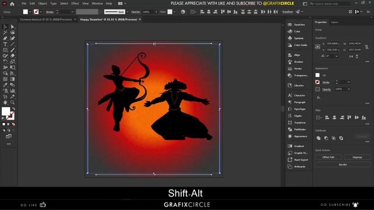
Task: Open rotation angle dropdown in Properties
Action: coord(337,57)
